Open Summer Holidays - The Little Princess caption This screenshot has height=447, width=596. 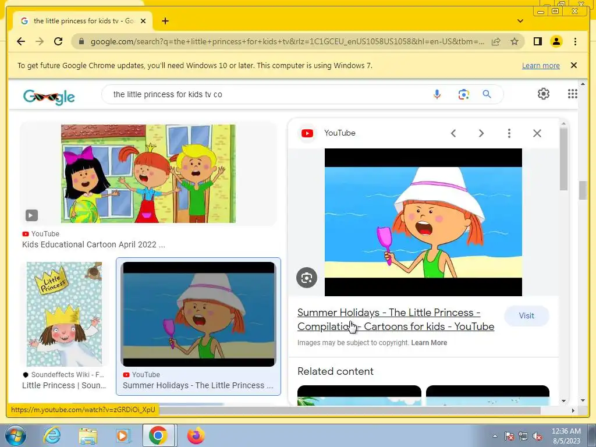click(198, 385)
